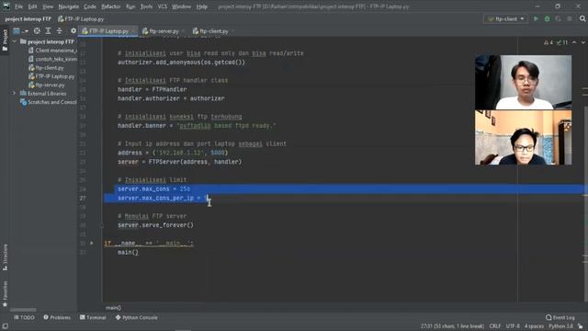Click project interop FTP breadcrumb in navigation bar
This screenshot has width=588, height=331.
[28, 18]
